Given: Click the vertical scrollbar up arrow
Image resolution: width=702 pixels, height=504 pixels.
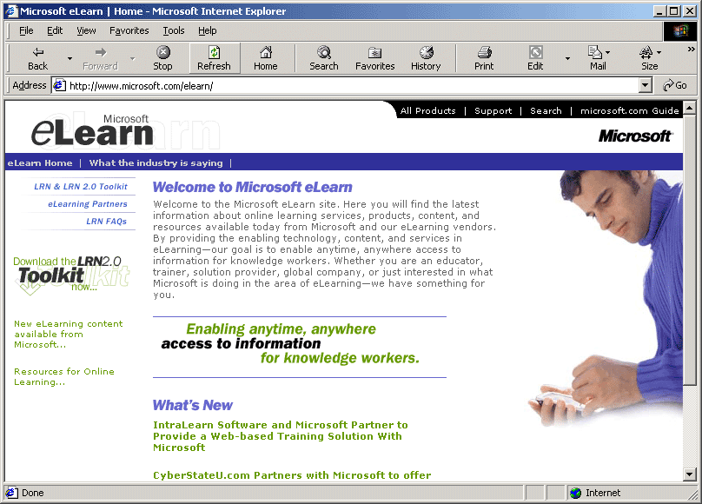Looking at the screenshot, I should pyautogui.click(x=690, y=108).
